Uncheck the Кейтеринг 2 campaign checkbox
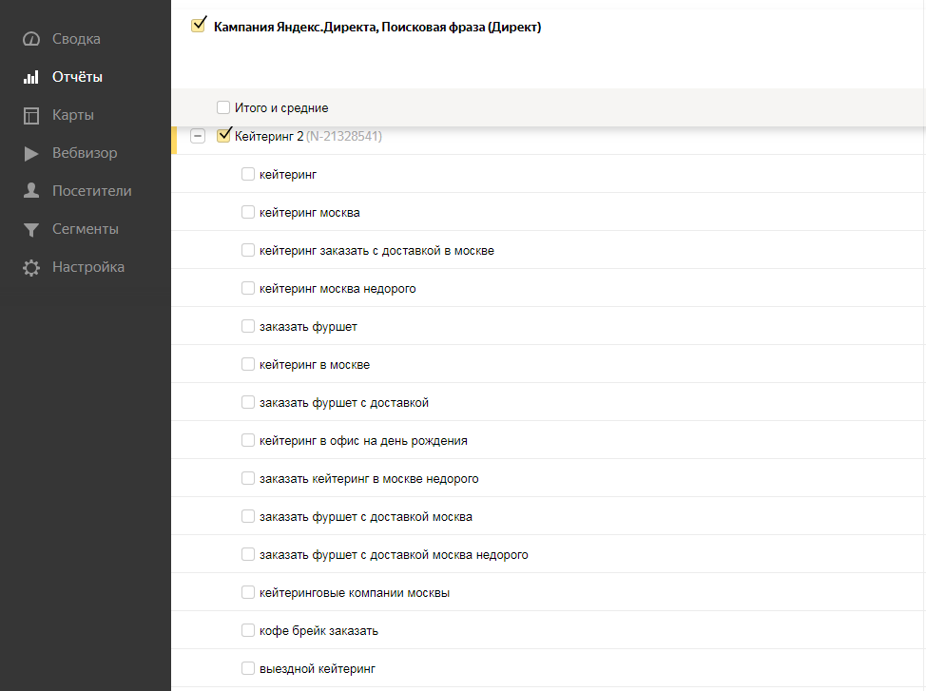926x691 pixels. click(x=224, y=136)
